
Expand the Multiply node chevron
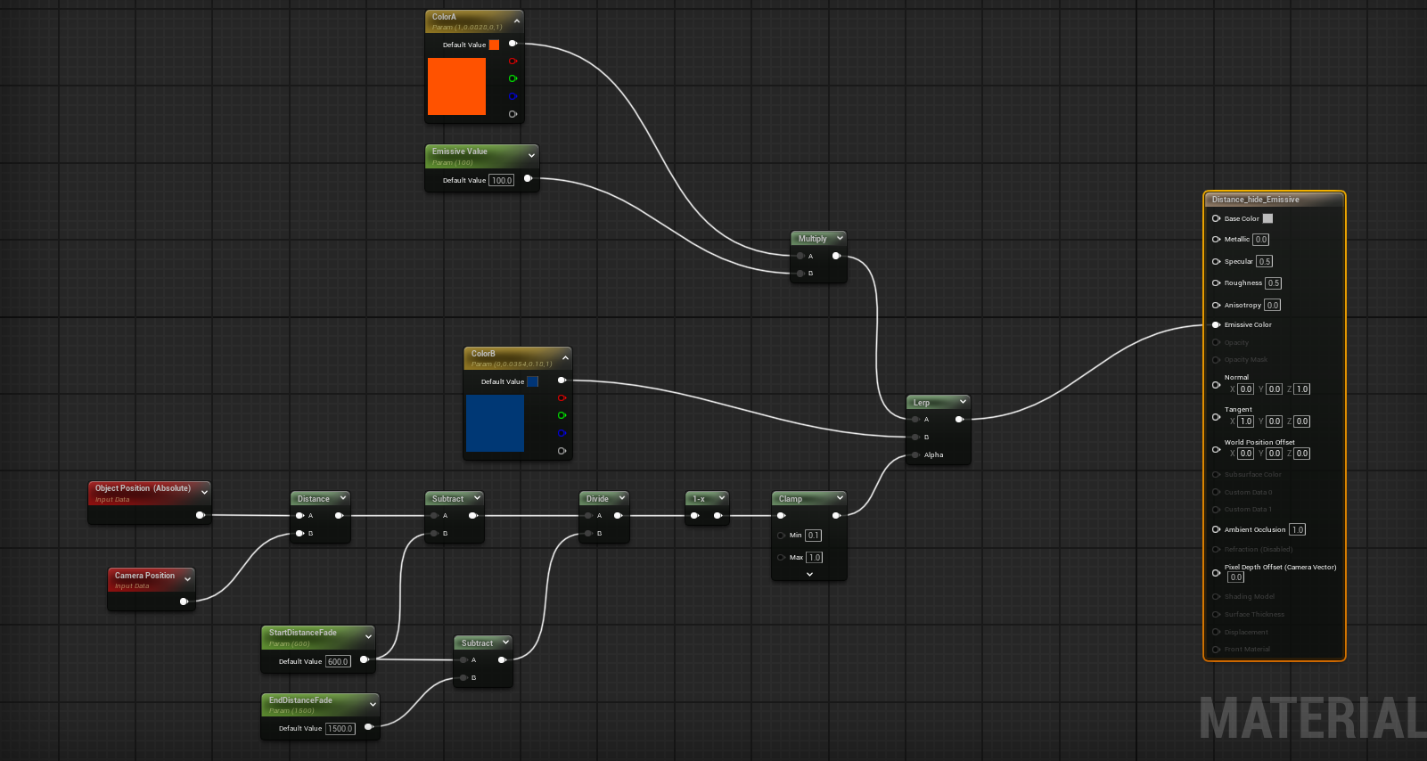point(840,238)
